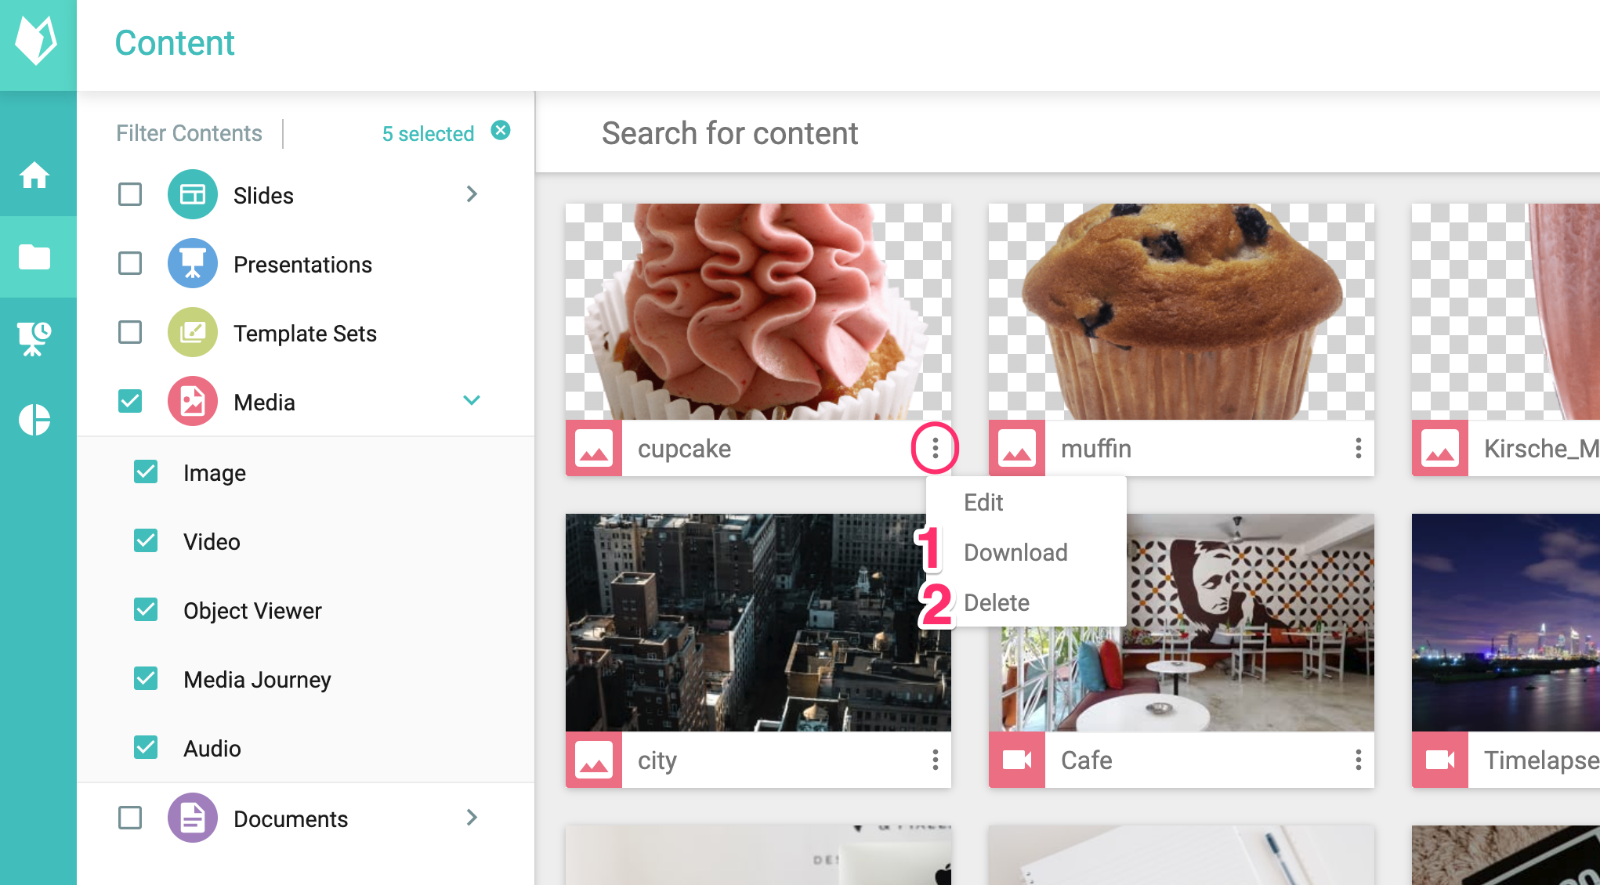Click the Slides label text
Viewport: 1600px width, 885px height.
coord(263,195)
